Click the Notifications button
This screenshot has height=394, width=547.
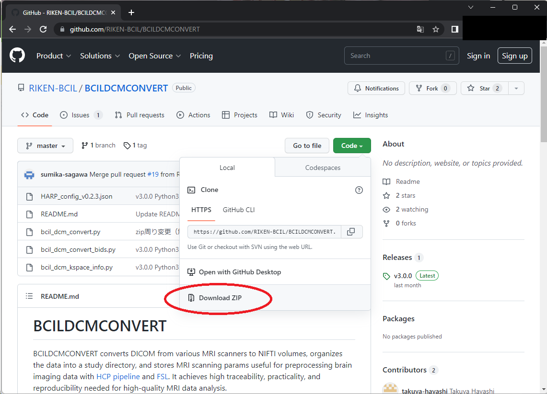coord(376,88)
